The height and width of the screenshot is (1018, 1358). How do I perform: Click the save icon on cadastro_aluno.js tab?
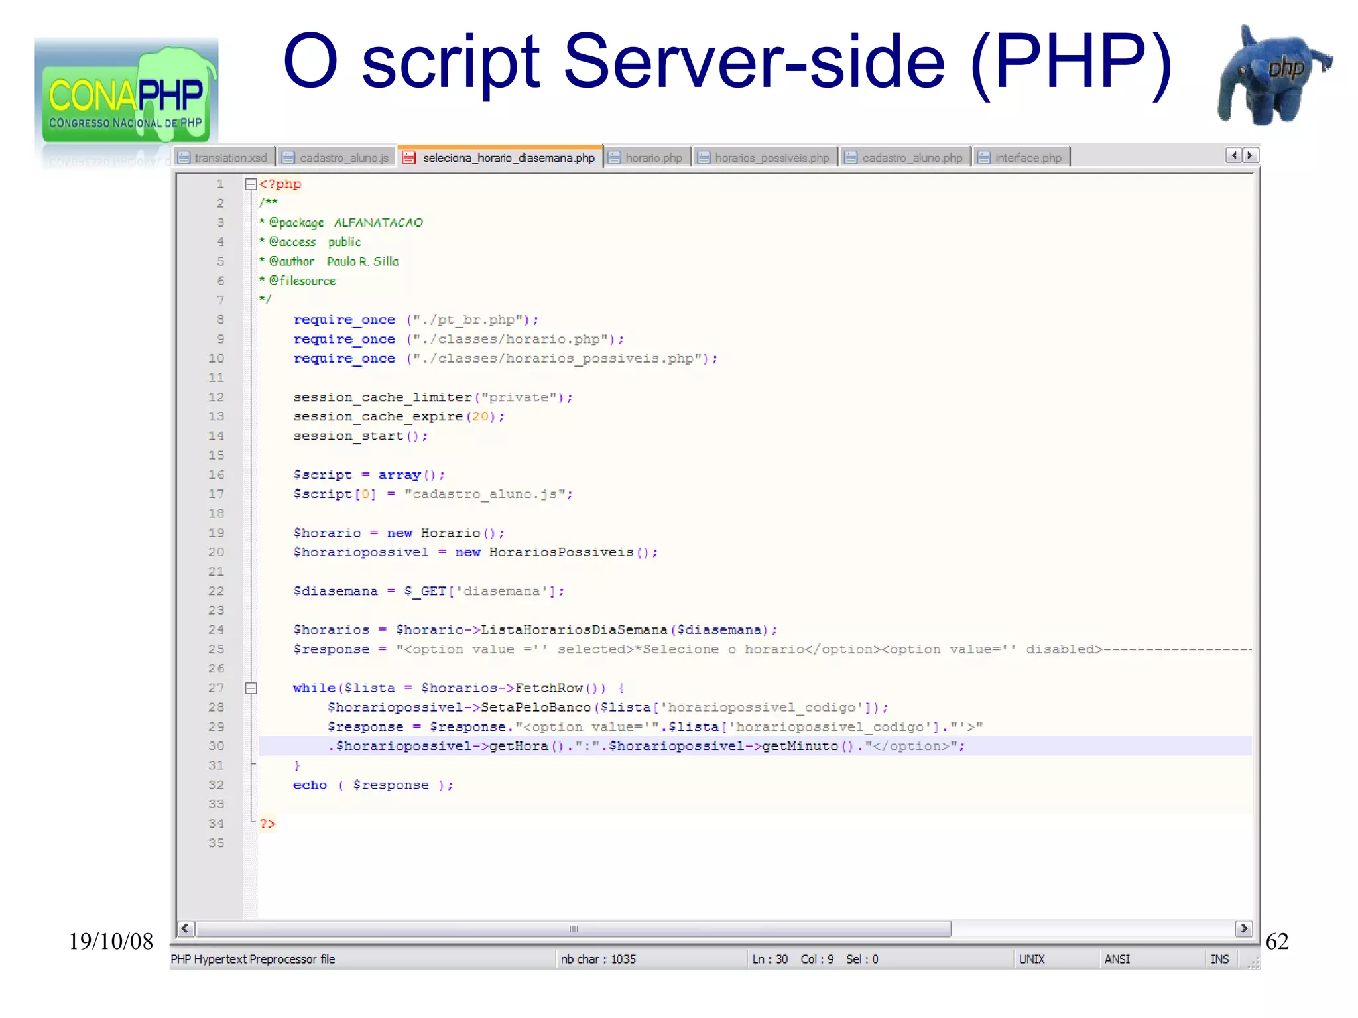288,157
